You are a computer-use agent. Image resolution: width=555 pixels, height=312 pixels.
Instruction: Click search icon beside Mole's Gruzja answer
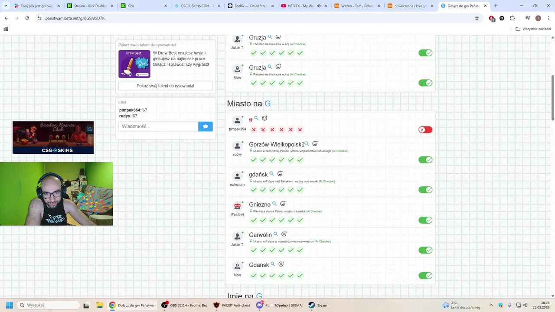click(x=270, y=67)
